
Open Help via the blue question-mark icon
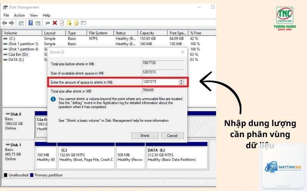tap(31, 23)
